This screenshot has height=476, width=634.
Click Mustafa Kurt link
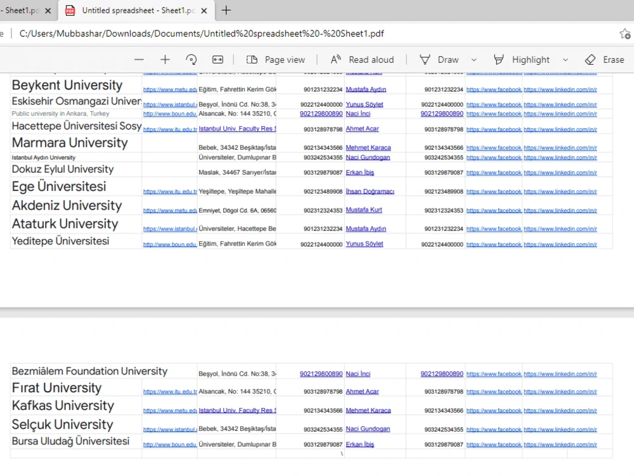(364, 209)
